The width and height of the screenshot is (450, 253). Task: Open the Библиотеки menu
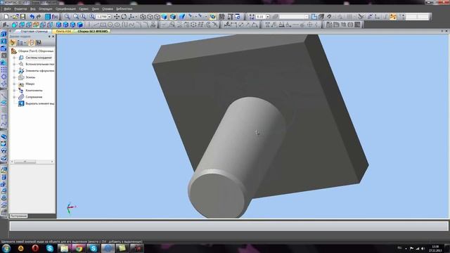[124, 9]
